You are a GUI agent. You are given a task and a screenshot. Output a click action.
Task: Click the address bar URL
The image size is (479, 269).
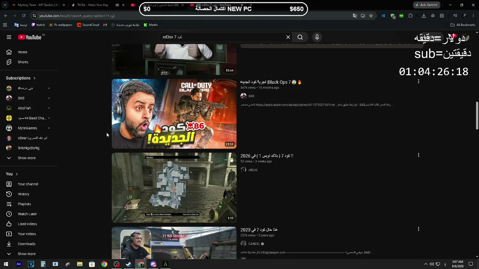77,16
